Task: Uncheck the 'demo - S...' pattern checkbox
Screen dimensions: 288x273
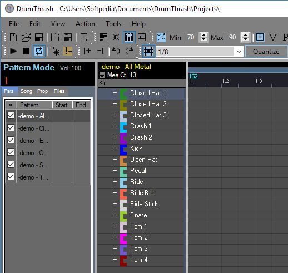Action: [11, 165]
